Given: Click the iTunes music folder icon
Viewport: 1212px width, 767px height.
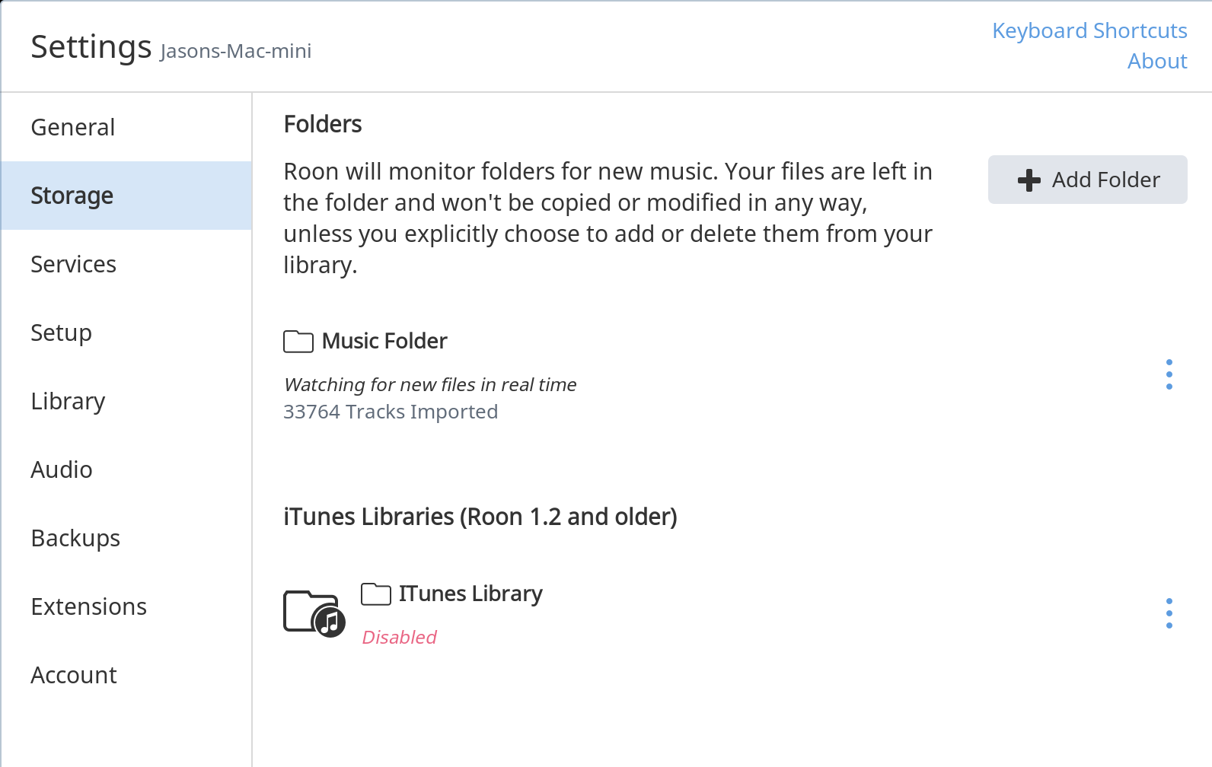Looking at the screenshot, I should [314, 613].
